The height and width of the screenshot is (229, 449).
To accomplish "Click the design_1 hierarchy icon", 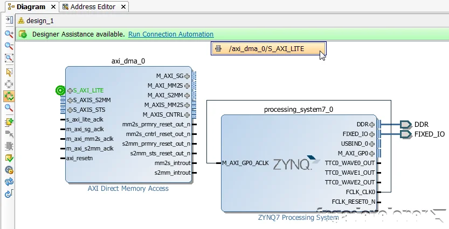I will 21,20.
